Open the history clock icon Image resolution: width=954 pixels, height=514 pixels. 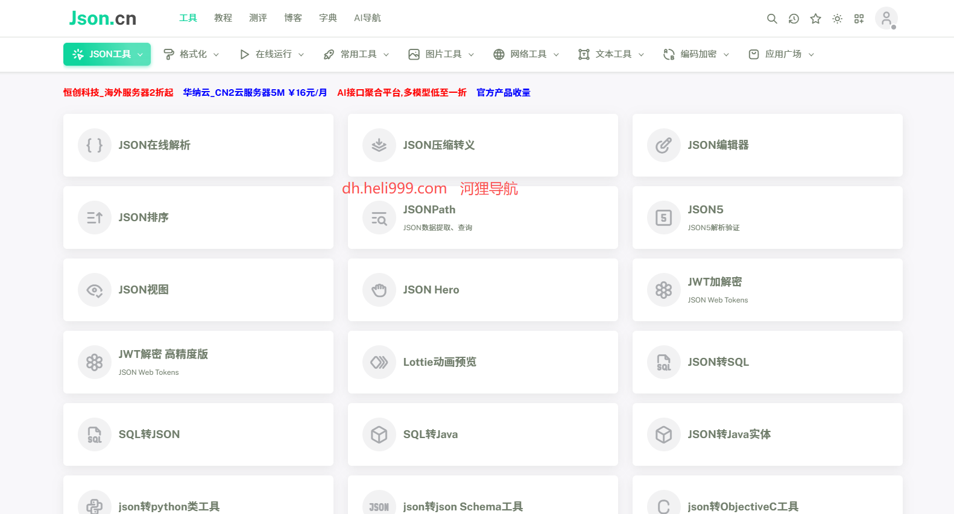coord(794,19)
